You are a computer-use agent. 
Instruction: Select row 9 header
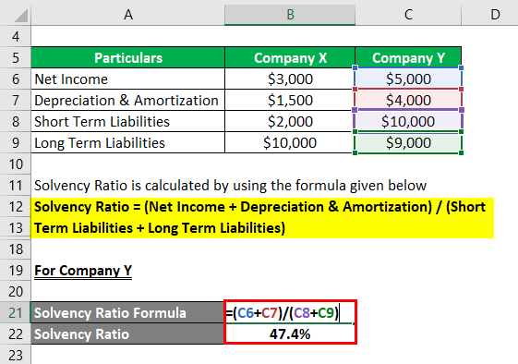pos(16,142)
